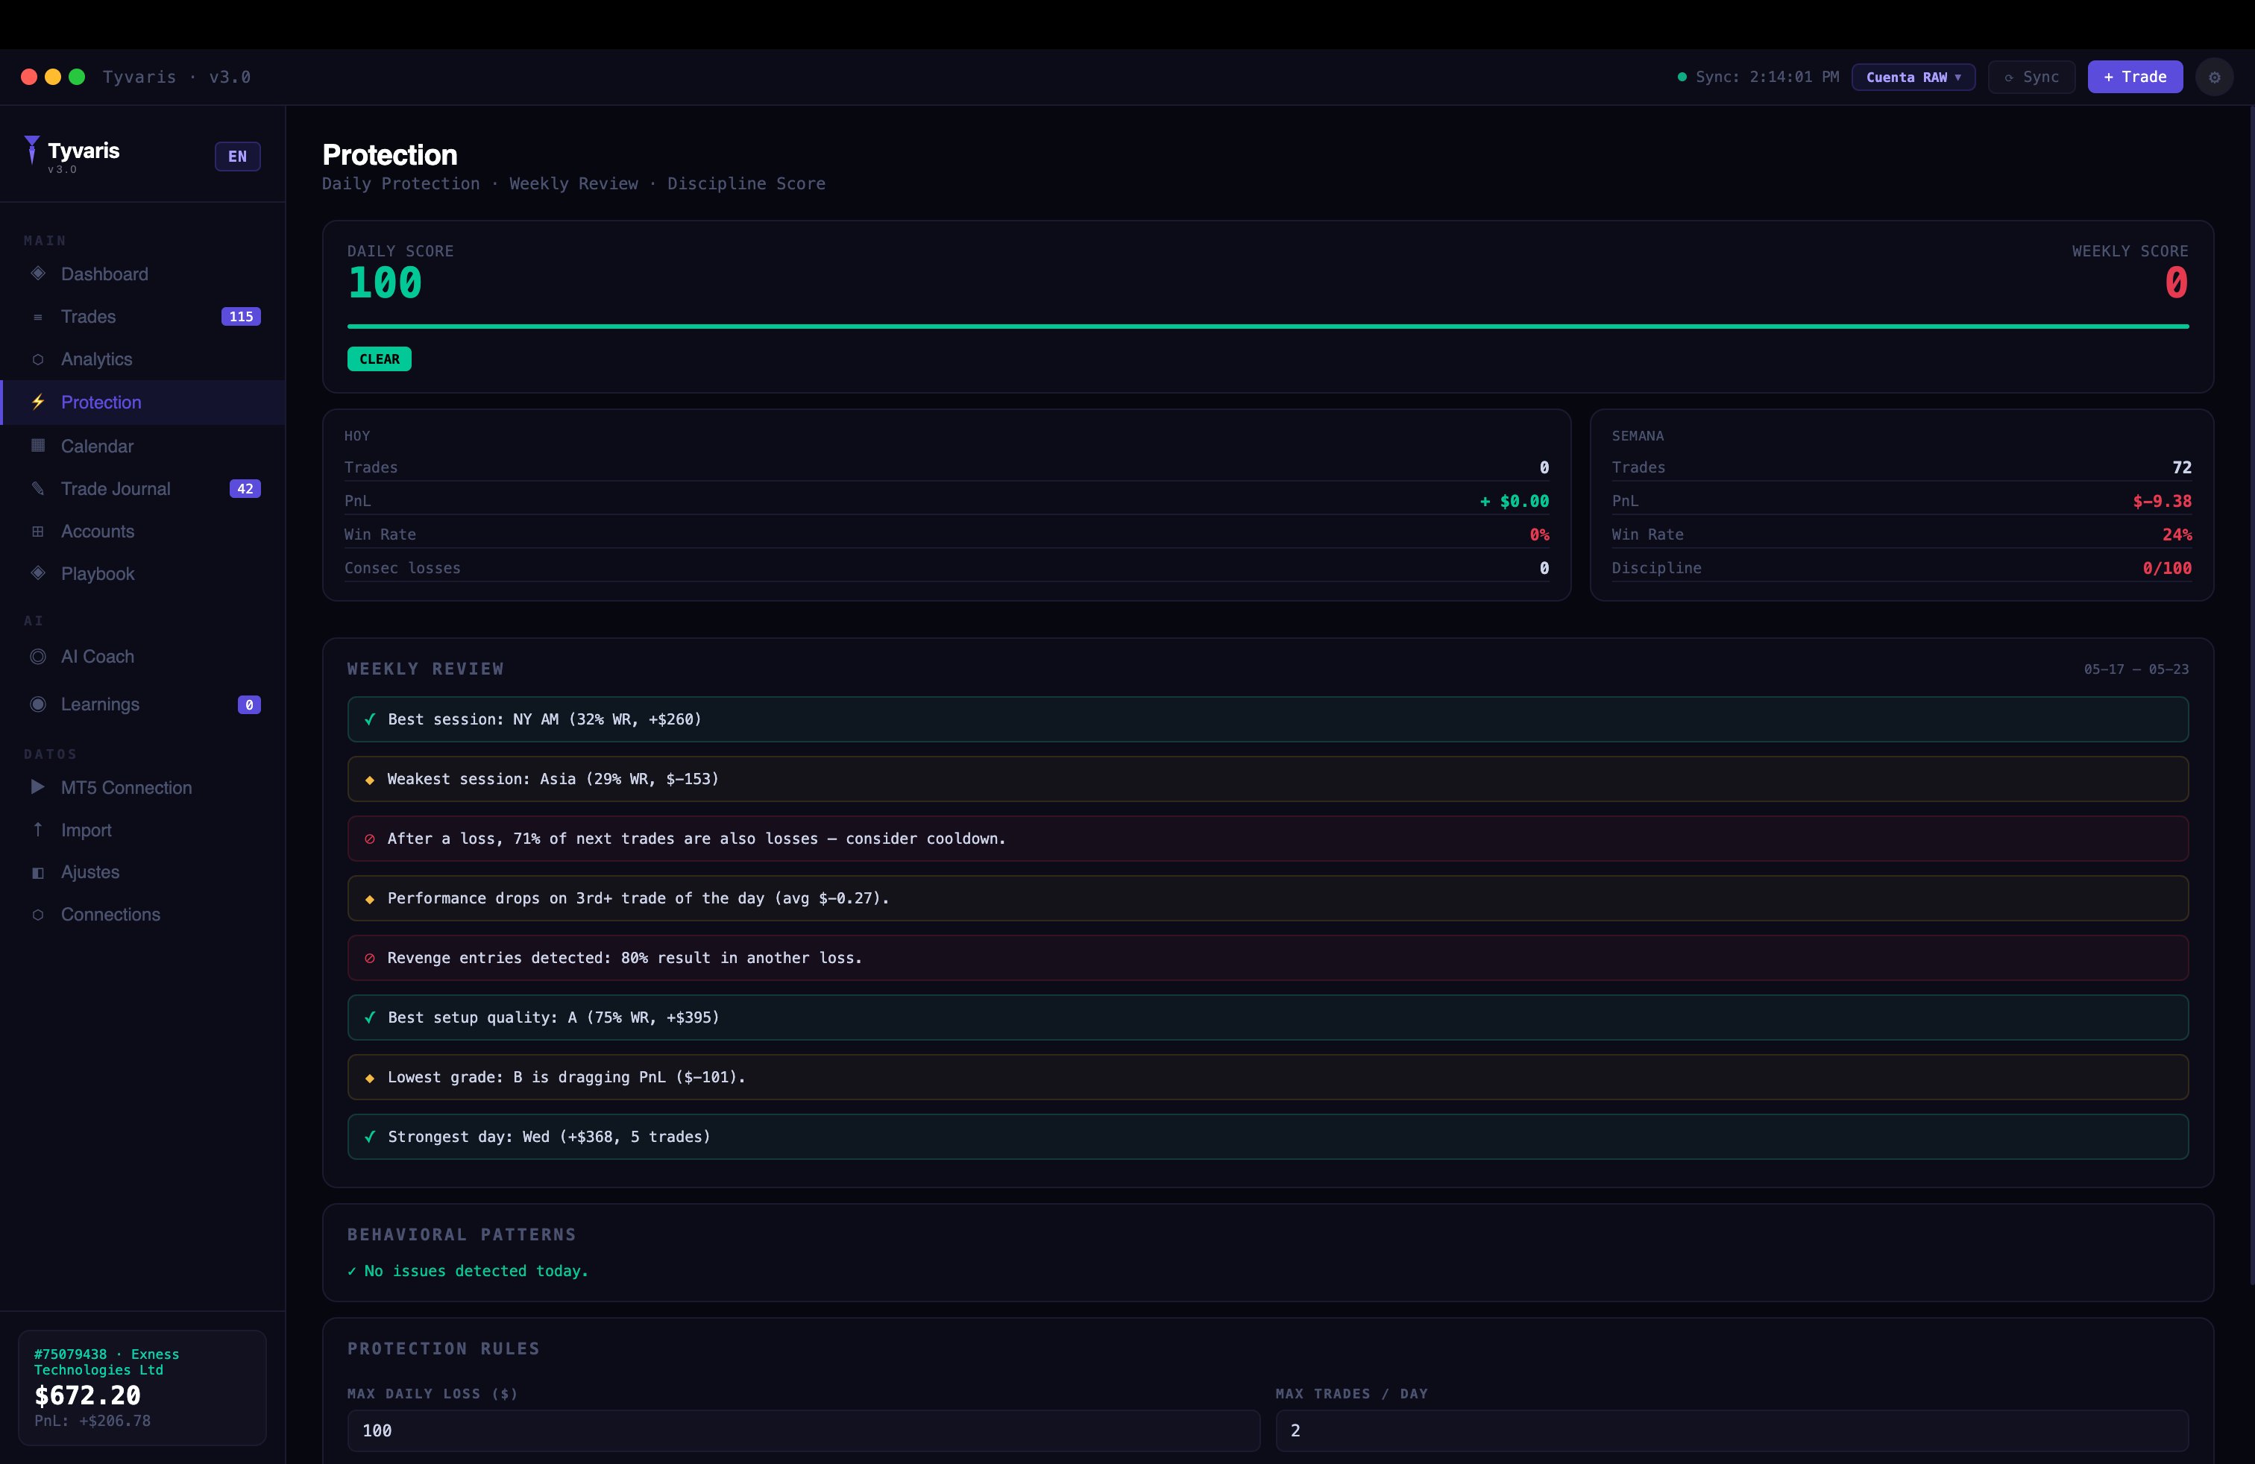Image resolution: width=2255 pixels, height=1464 pixels.
Task: Click the green sync status dot
Action: point(1682,77)
